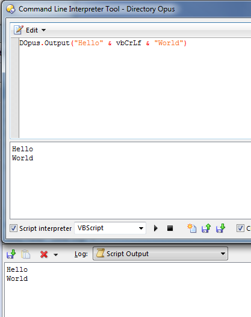Screen dimensions: 251x317
Task: Save script with blue disk down-arrow icon
Action: [x=220, y=228]
